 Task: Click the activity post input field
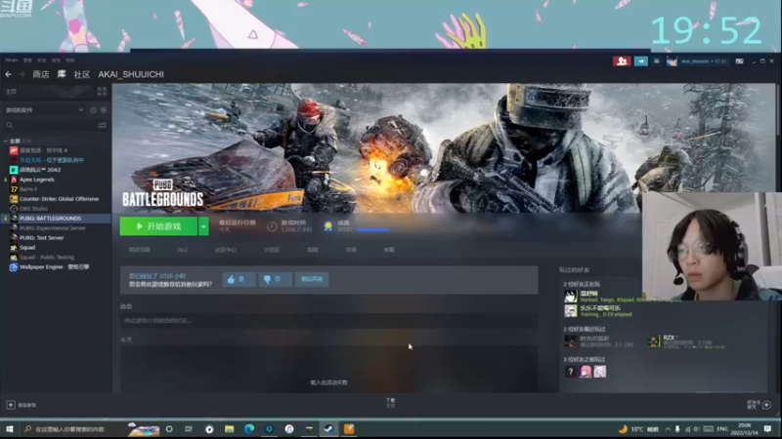click(x=328, y=321)
